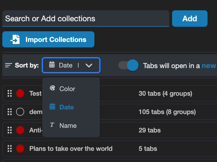This screenshot has height=162, width=217.
Task: Open Import Collections
Action: 48,39
